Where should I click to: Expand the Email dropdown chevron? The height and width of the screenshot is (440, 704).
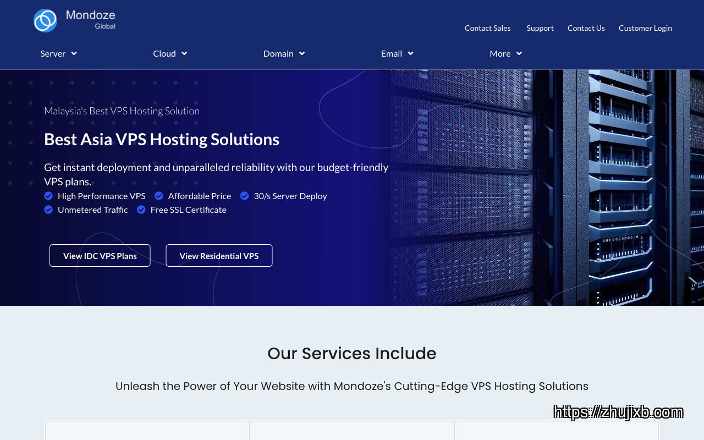(410, 53)
